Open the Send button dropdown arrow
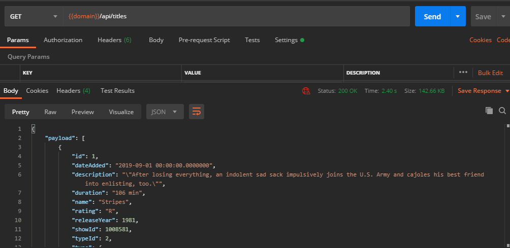510x248 pixels. (458, 16)
